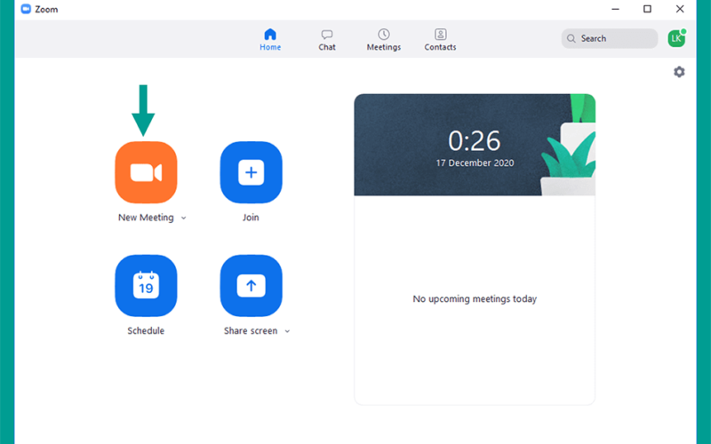Open the settings gear

tap(679, 72)
